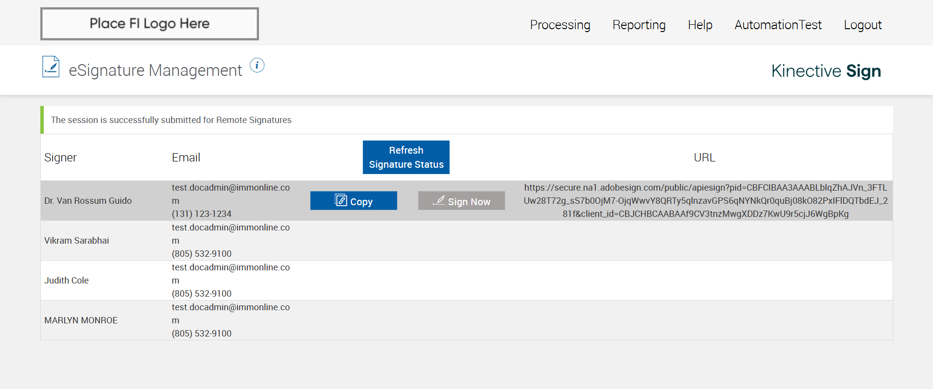Open the Help menu
This screenshot has height=389, width=933.
click(x=700, y=25)
